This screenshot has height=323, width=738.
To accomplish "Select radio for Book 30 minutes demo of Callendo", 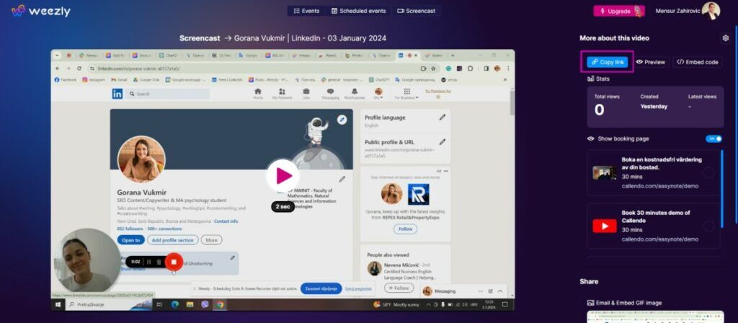I will 708,226.
